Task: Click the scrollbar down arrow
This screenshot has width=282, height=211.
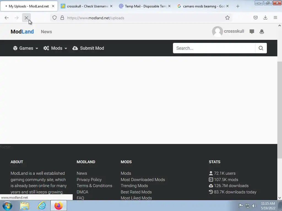Action: (280, 198)
